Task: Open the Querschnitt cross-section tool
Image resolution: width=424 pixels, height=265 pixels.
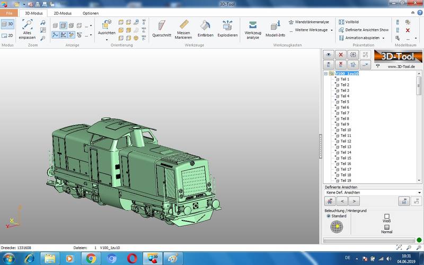Action: [x=162, y=29]
